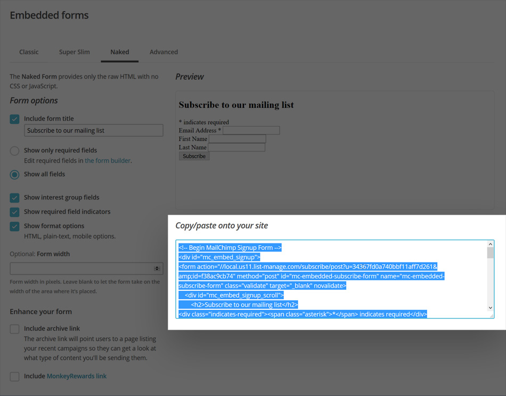The image size is (506, 396).
Task: Grab the code textarea resize handle
Action: (x=491, y=316)
